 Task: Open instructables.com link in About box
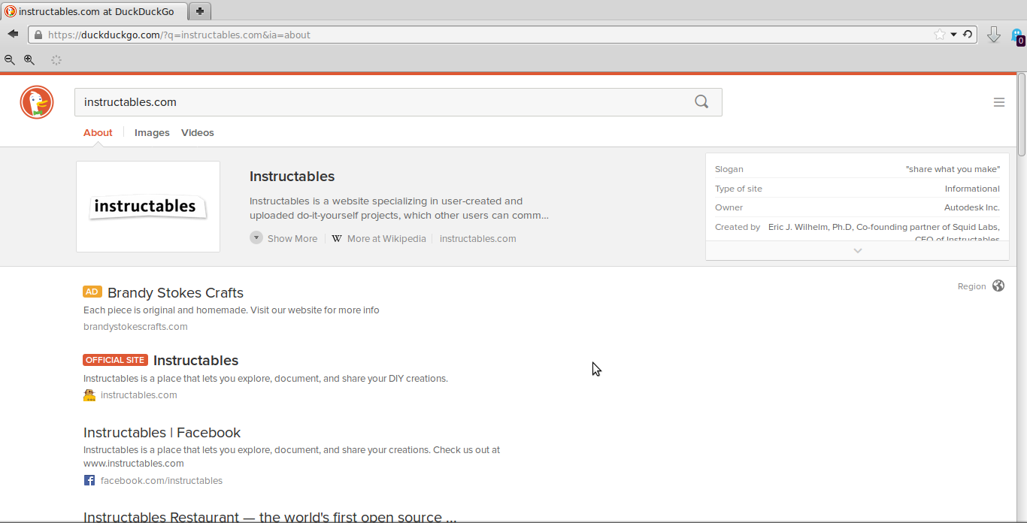477,238
